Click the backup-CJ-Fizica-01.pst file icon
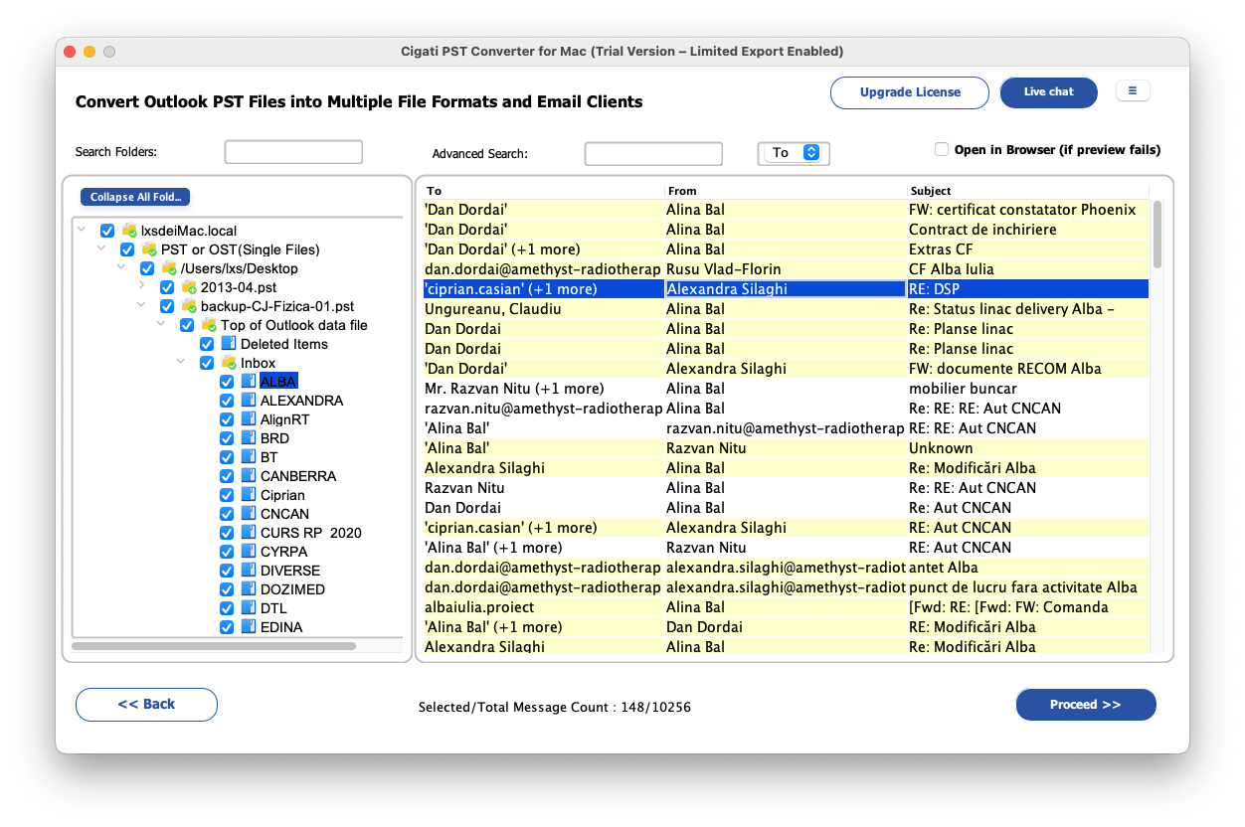The width and height of the screenshot is (1245, 827). click(189, 306)
